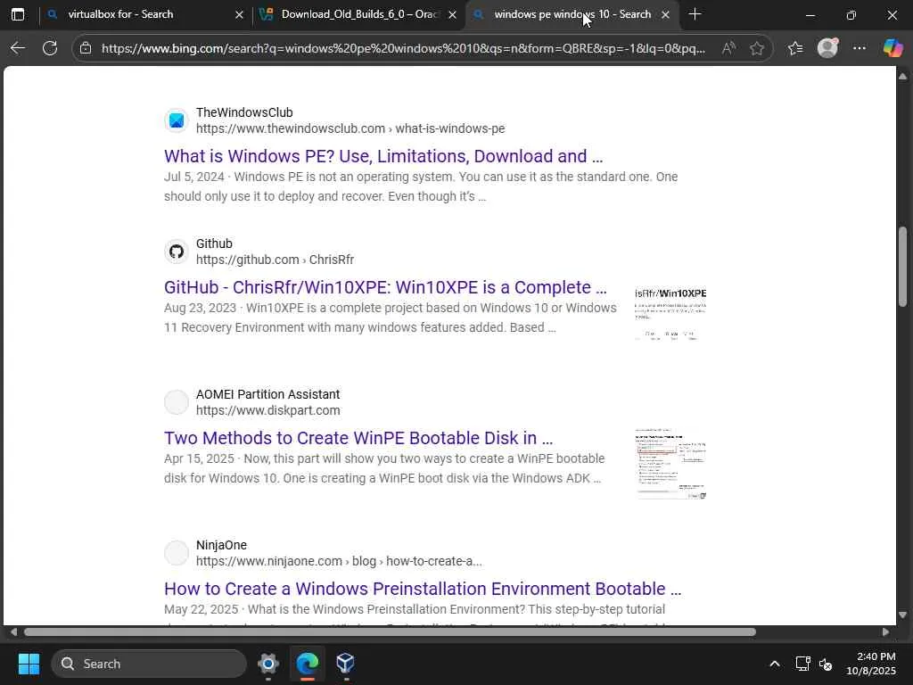Viewport: 913px width, 685px height.
Task: Open the Win10XPE result thumbnail
Action: pyautogui.click(x=670, y=314)
